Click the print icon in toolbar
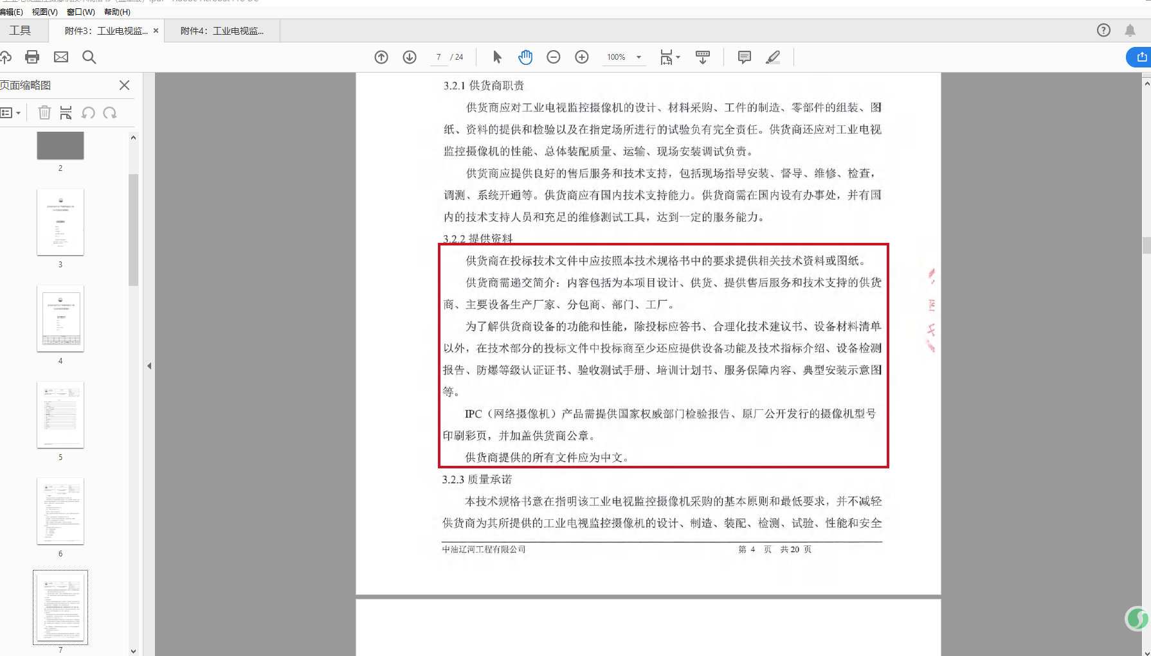The height and width of the screenshot is (656, 1151). pos(32,57)
